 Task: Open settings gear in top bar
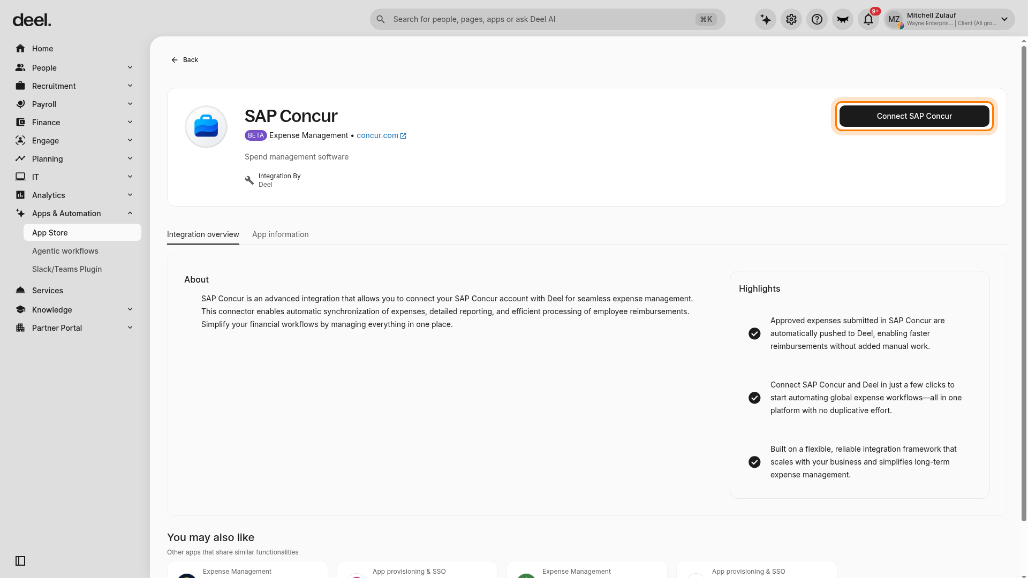[x=791, y=20]
